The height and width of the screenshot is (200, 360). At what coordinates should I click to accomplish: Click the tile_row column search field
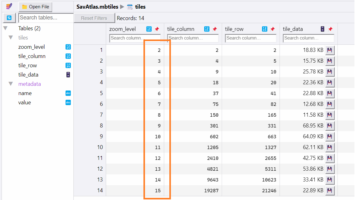250,38
